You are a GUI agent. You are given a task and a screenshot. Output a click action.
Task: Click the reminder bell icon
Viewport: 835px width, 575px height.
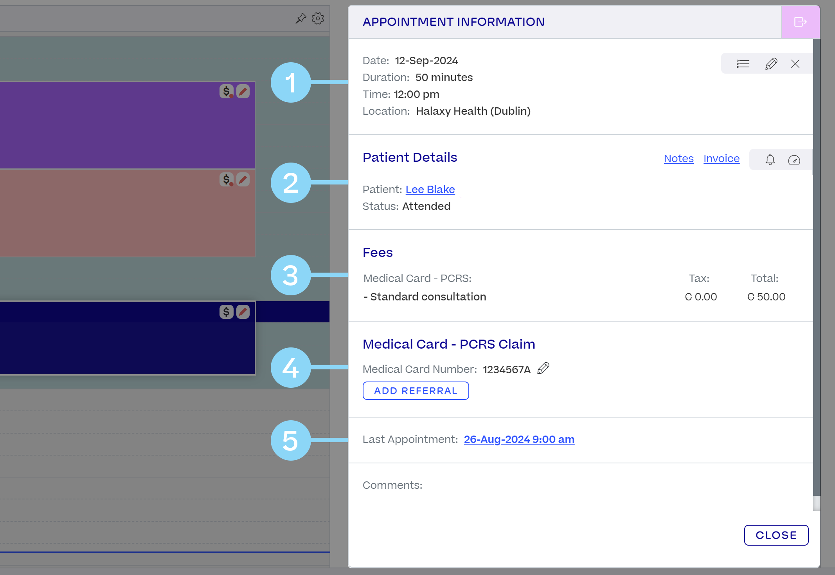(x=770, y=159)
